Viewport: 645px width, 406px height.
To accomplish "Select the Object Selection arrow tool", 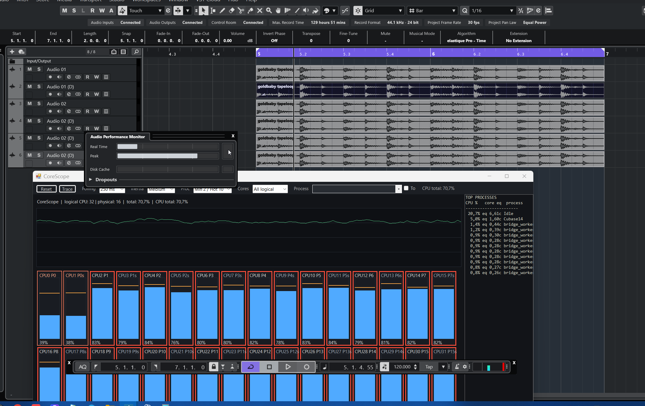I will 203,11.
